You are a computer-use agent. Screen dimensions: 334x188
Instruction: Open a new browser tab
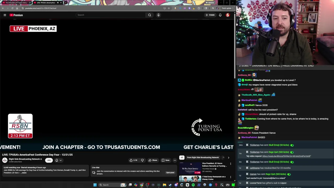click(65, 3)
